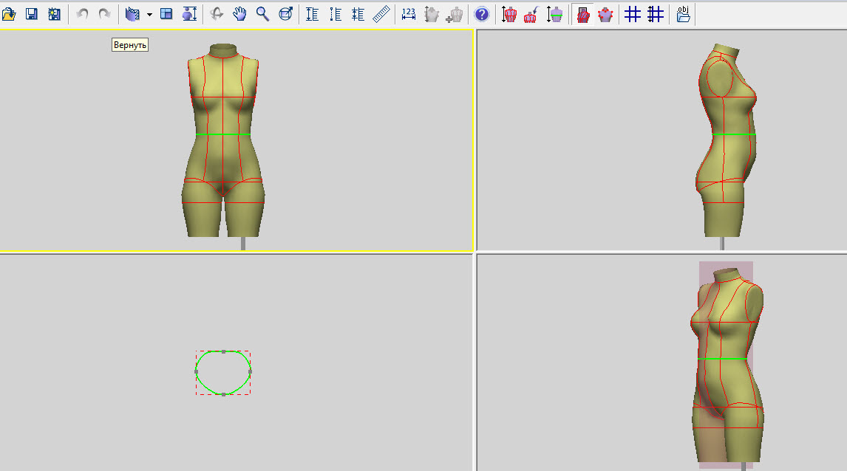Click the four-pane viewport layout button
This screenshot has width=847, height=471.
click(x=166, y=14)
